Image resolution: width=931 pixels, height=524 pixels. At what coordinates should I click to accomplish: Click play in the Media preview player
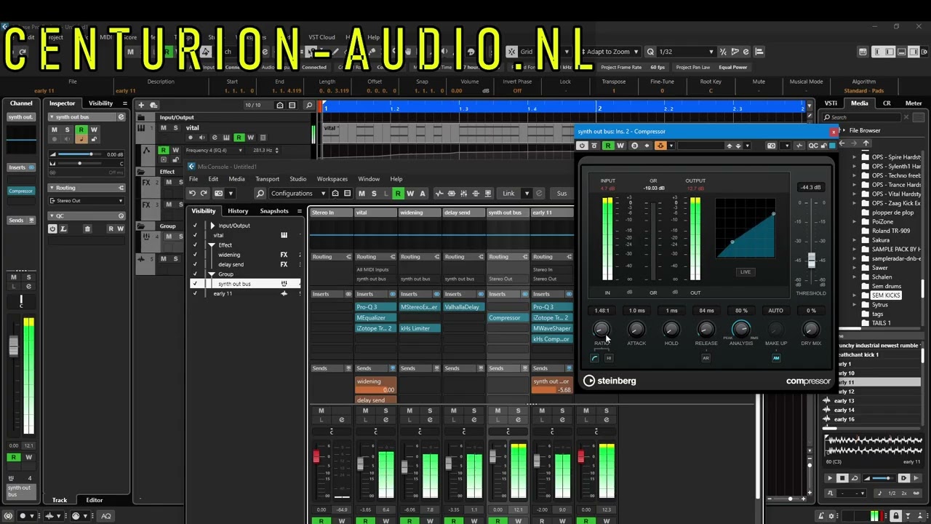(830, 478)
